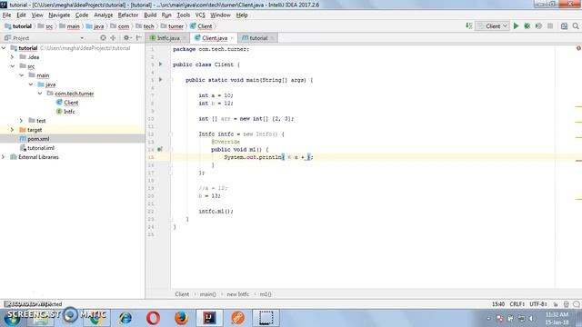Screen dimensions: 582x327
Task: Select pom.xml in project tree
Action: click(x=38, y=139)
